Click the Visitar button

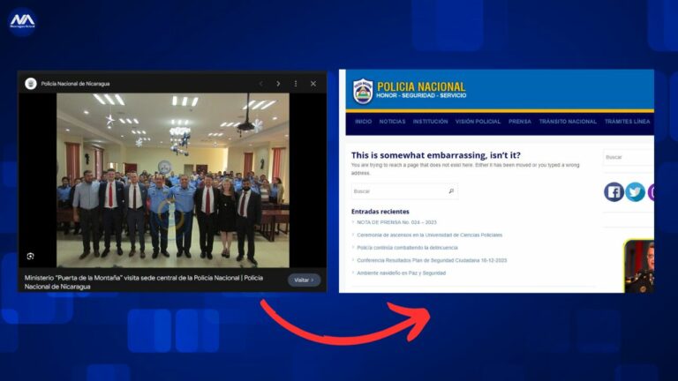coord(304,280)
